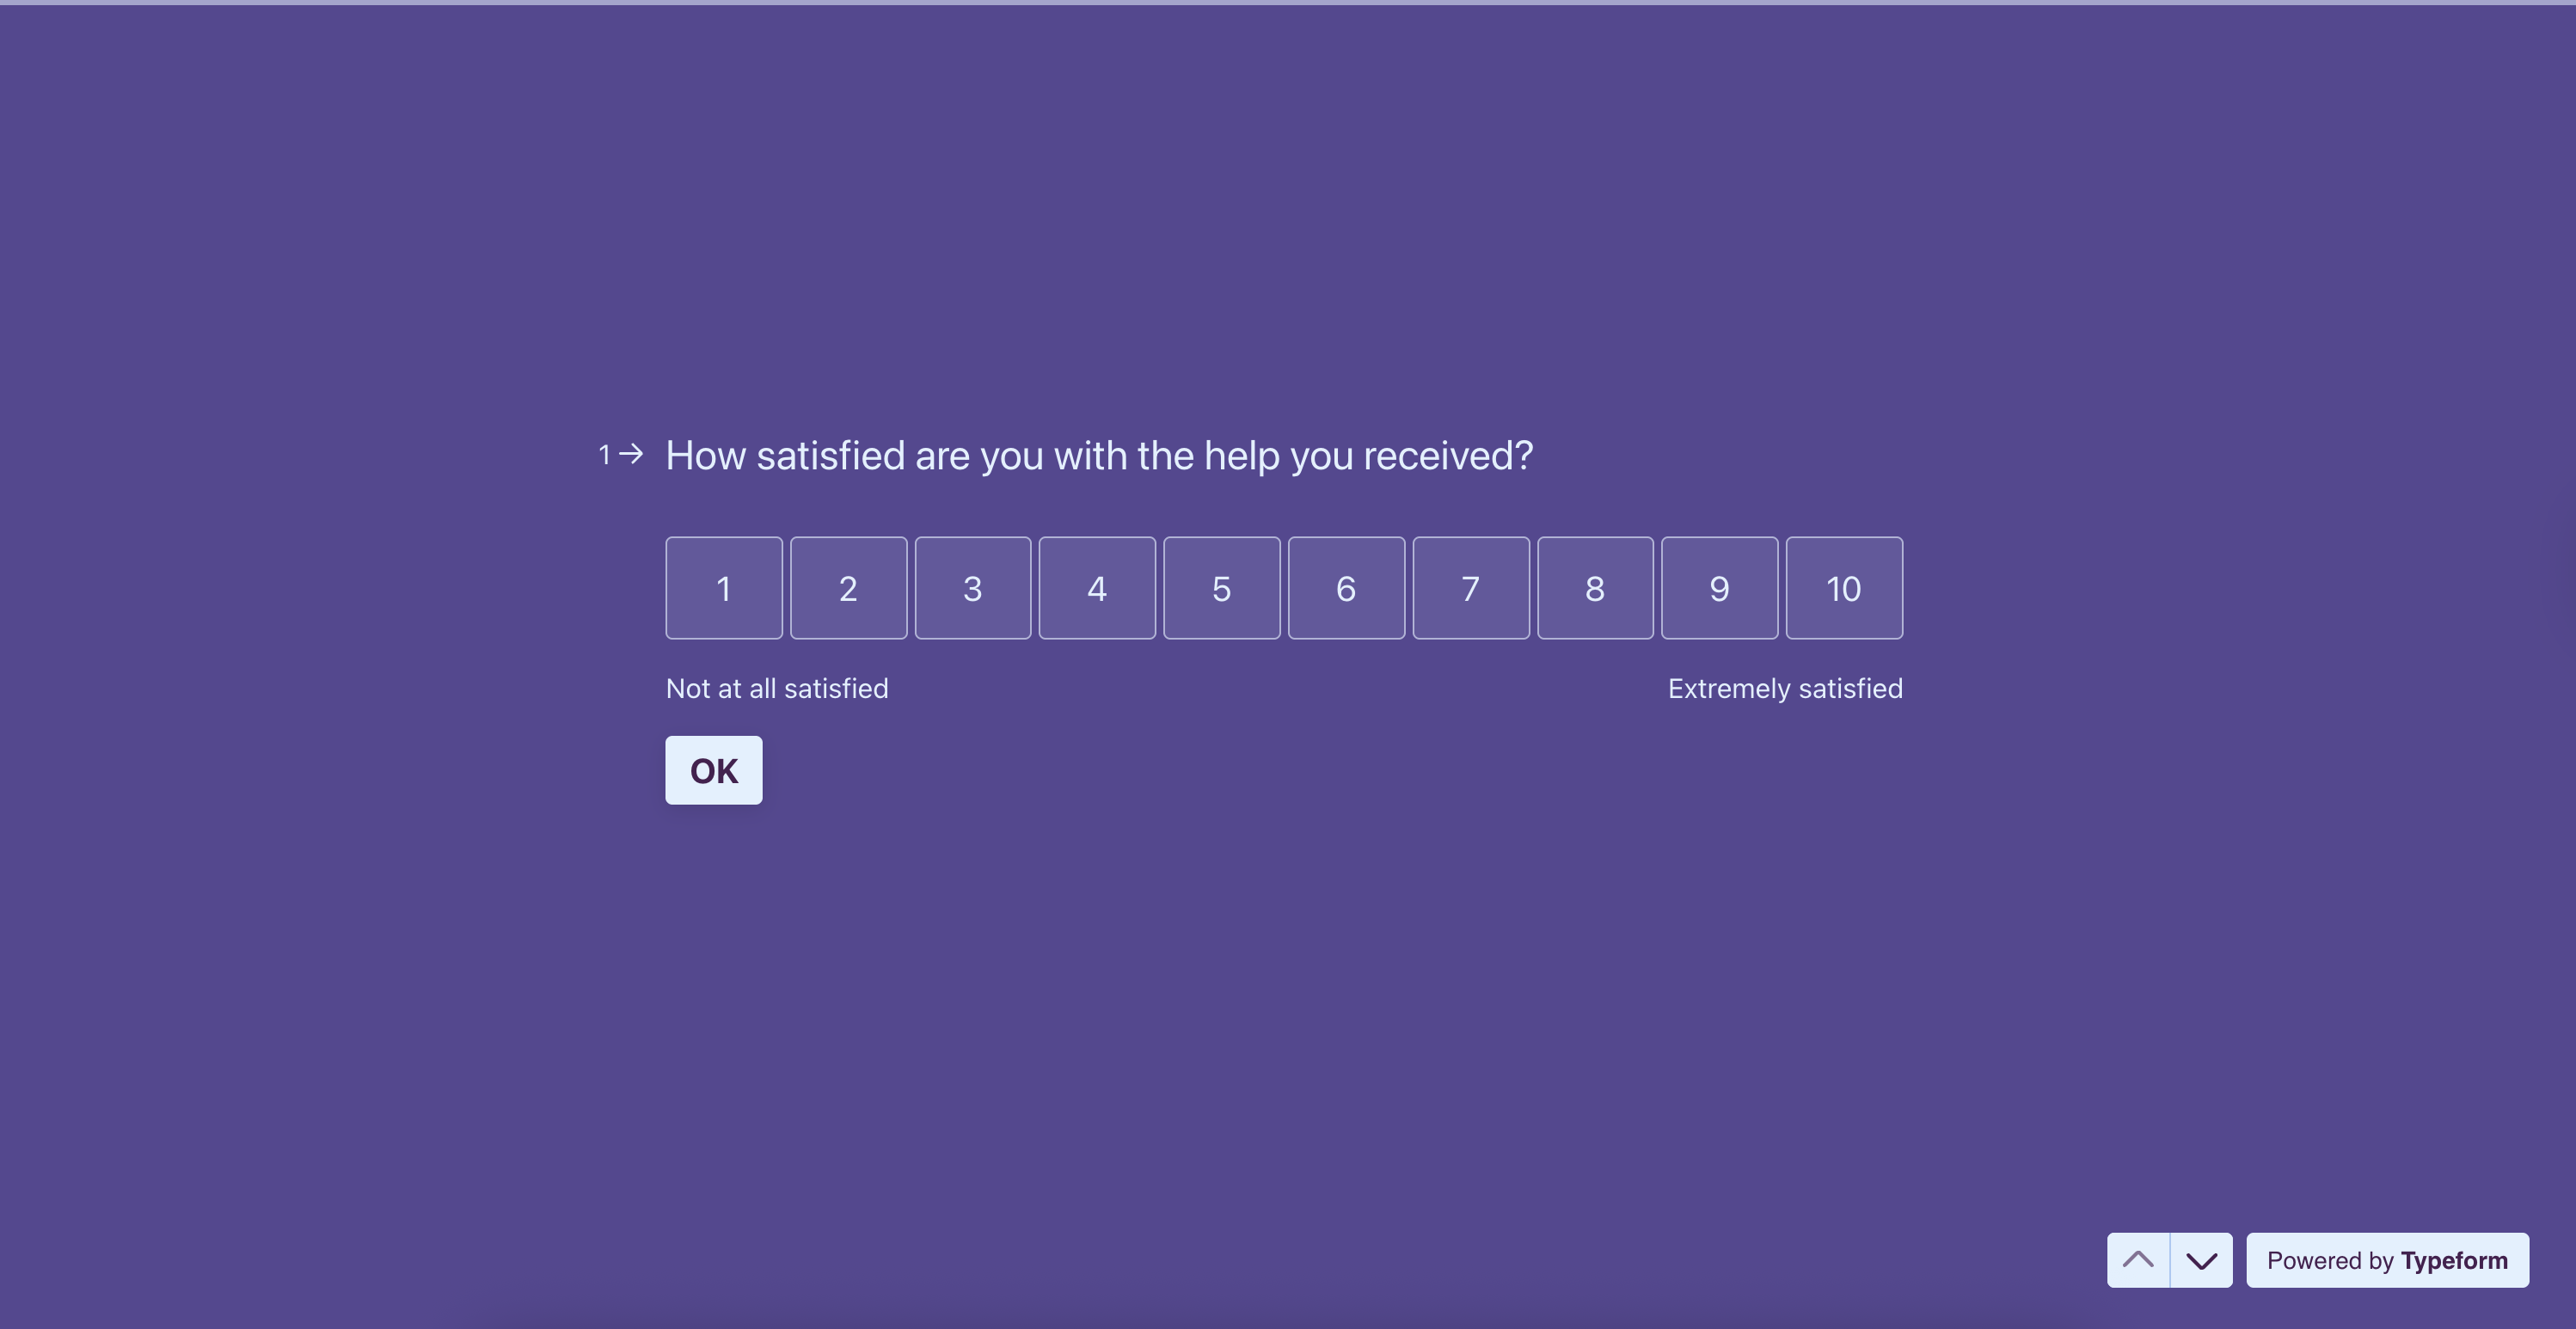This screenshot has height=1329, width=2576.
Task: Go to previous question with up chevron
Action: 2138,1260
